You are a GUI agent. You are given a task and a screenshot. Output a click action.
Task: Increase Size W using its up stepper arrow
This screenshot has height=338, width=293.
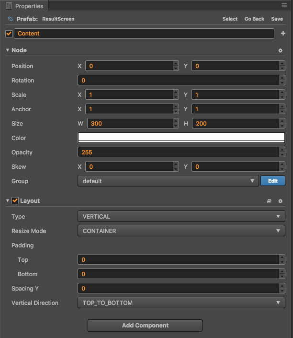[176, 121]
